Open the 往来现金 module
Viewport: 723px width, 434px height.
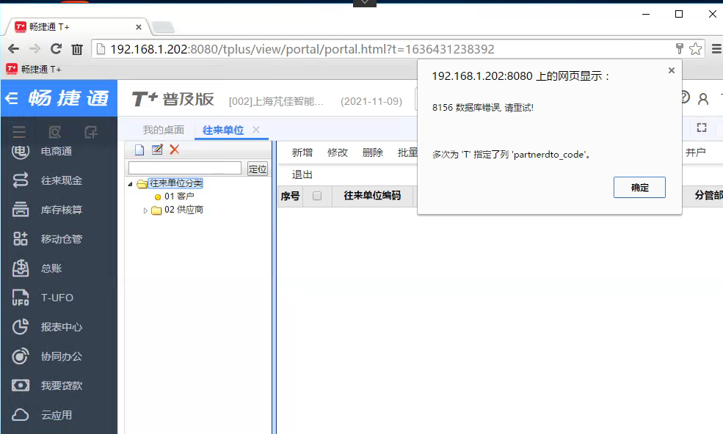pos(62,180)
